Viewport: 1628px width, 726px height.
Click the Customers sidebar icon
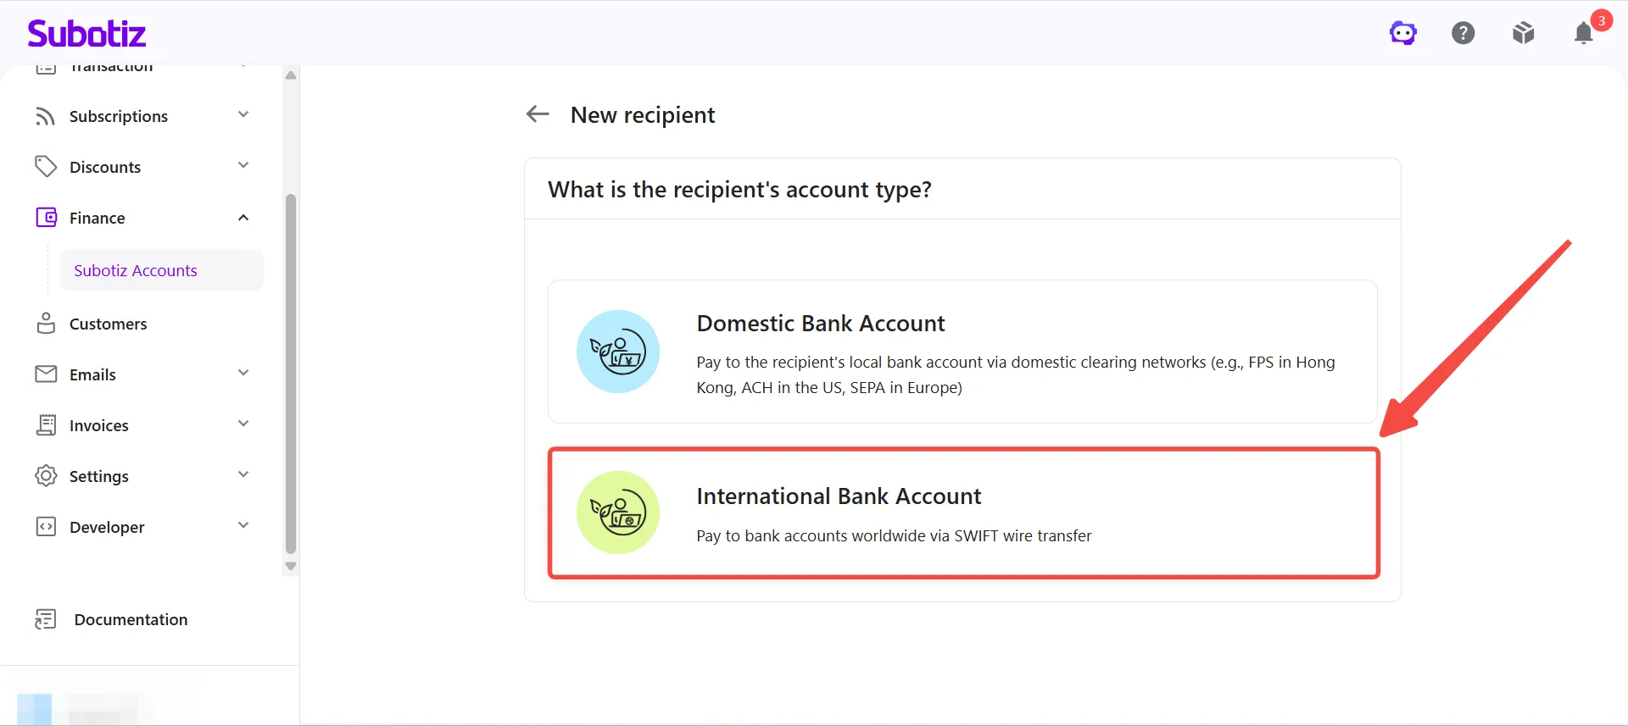click(x=46, y=324)
